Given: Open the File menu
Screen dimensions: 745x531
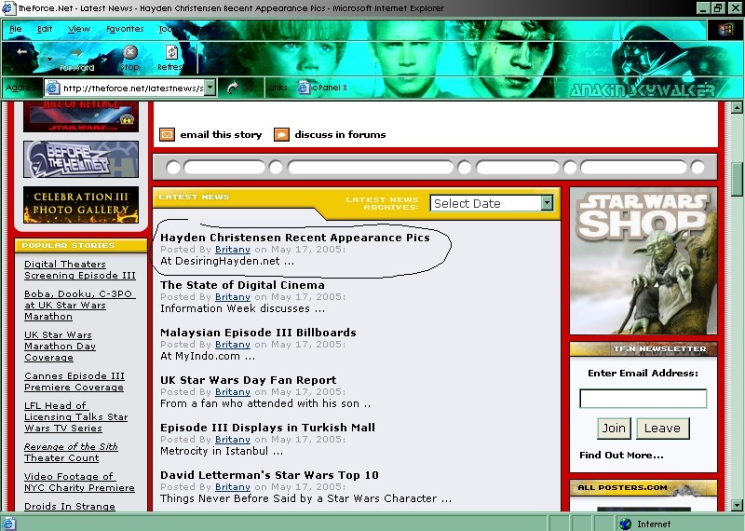Looking at the screenshot, I should 16,29.
